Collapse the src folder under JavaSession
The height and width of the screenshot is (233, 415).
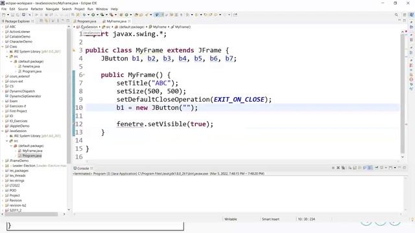(7, 141)
